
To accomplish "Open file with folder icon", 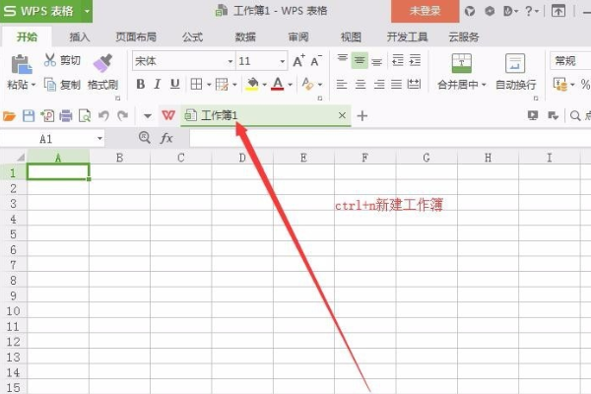I will pyautogui.click(x=9, y=116).
